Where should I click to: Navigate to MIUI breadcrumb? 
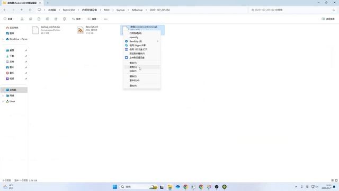106,10
